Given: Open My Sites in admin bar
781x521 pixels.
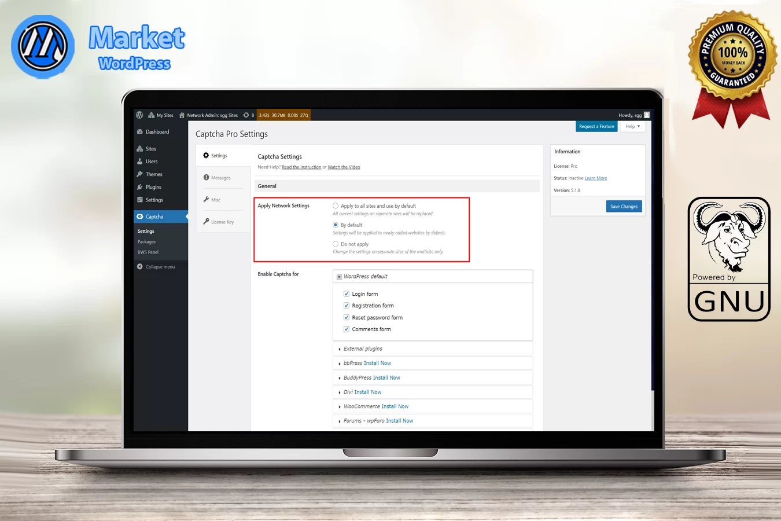Looking at the screenshot, I should click(161, 115).
